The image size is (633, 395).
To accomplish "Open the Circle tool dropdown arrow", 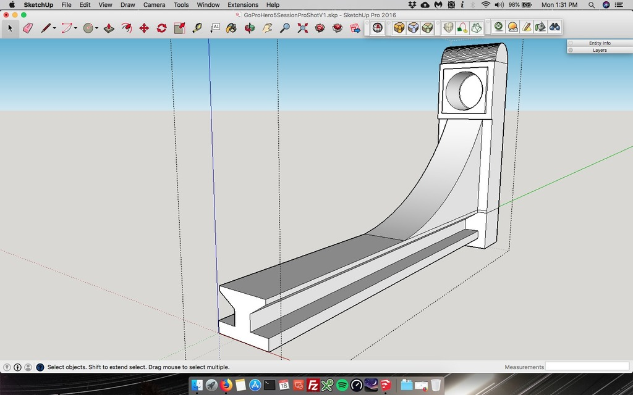I will click(x=96, y=27).
